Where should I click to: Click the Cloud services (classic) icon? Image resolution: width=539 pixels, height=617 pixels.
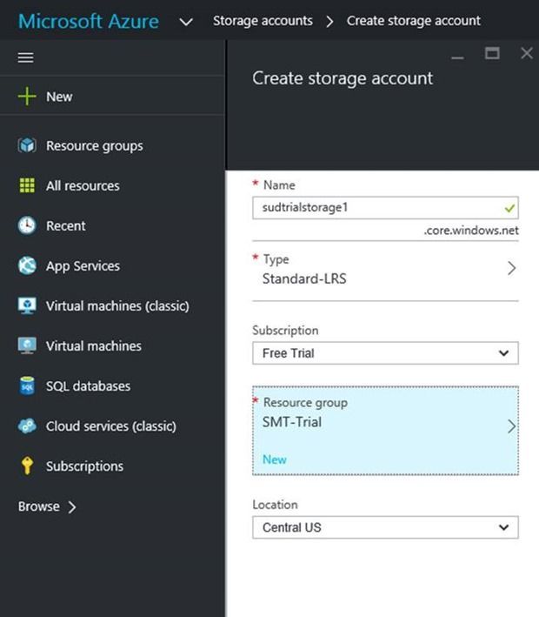point(27,426)
